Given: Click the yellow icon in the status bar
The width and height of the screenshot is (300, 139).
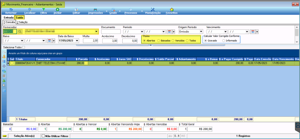Looking at the screenshot, I should pos(5,136).
